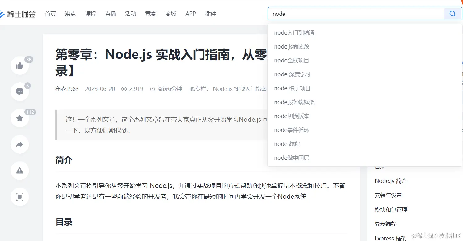Click the view count 2,919

(x=133, y=89)
